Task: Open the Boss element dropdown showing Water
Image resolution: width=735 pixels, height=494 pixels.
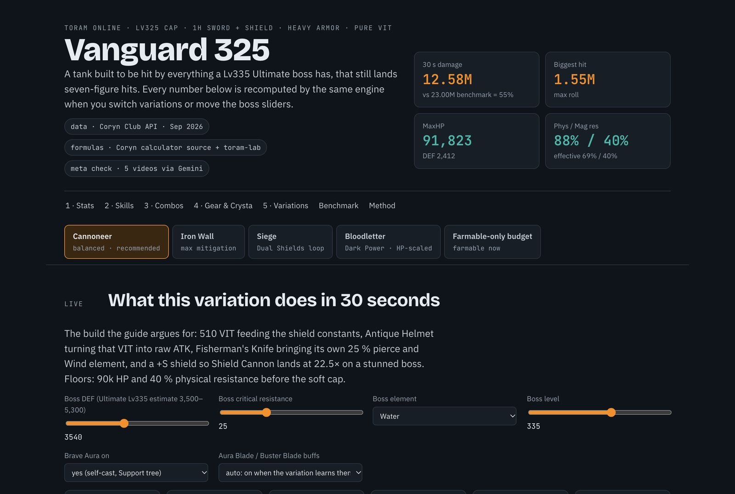Action: (x=444, y=416)
